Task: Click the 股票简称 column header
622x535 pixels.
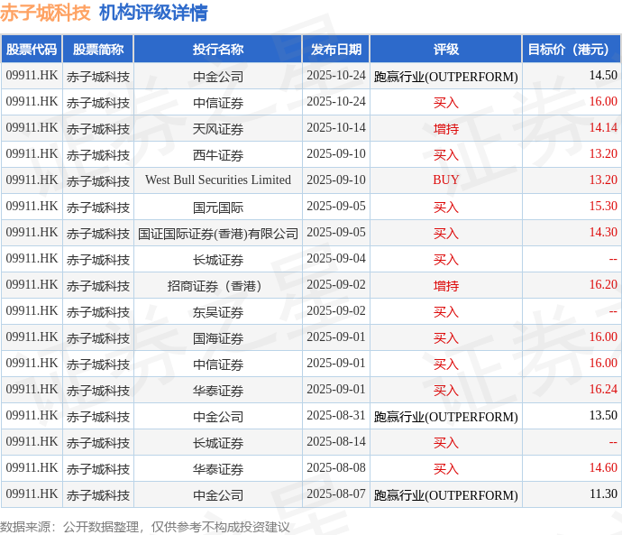Action: coord(98,50)
